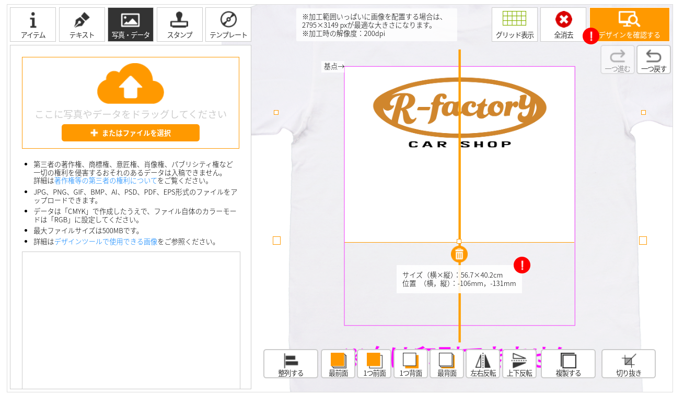
Task: Click the 最大ファイルサイズは500MBです text
Action: pos(87,231)
